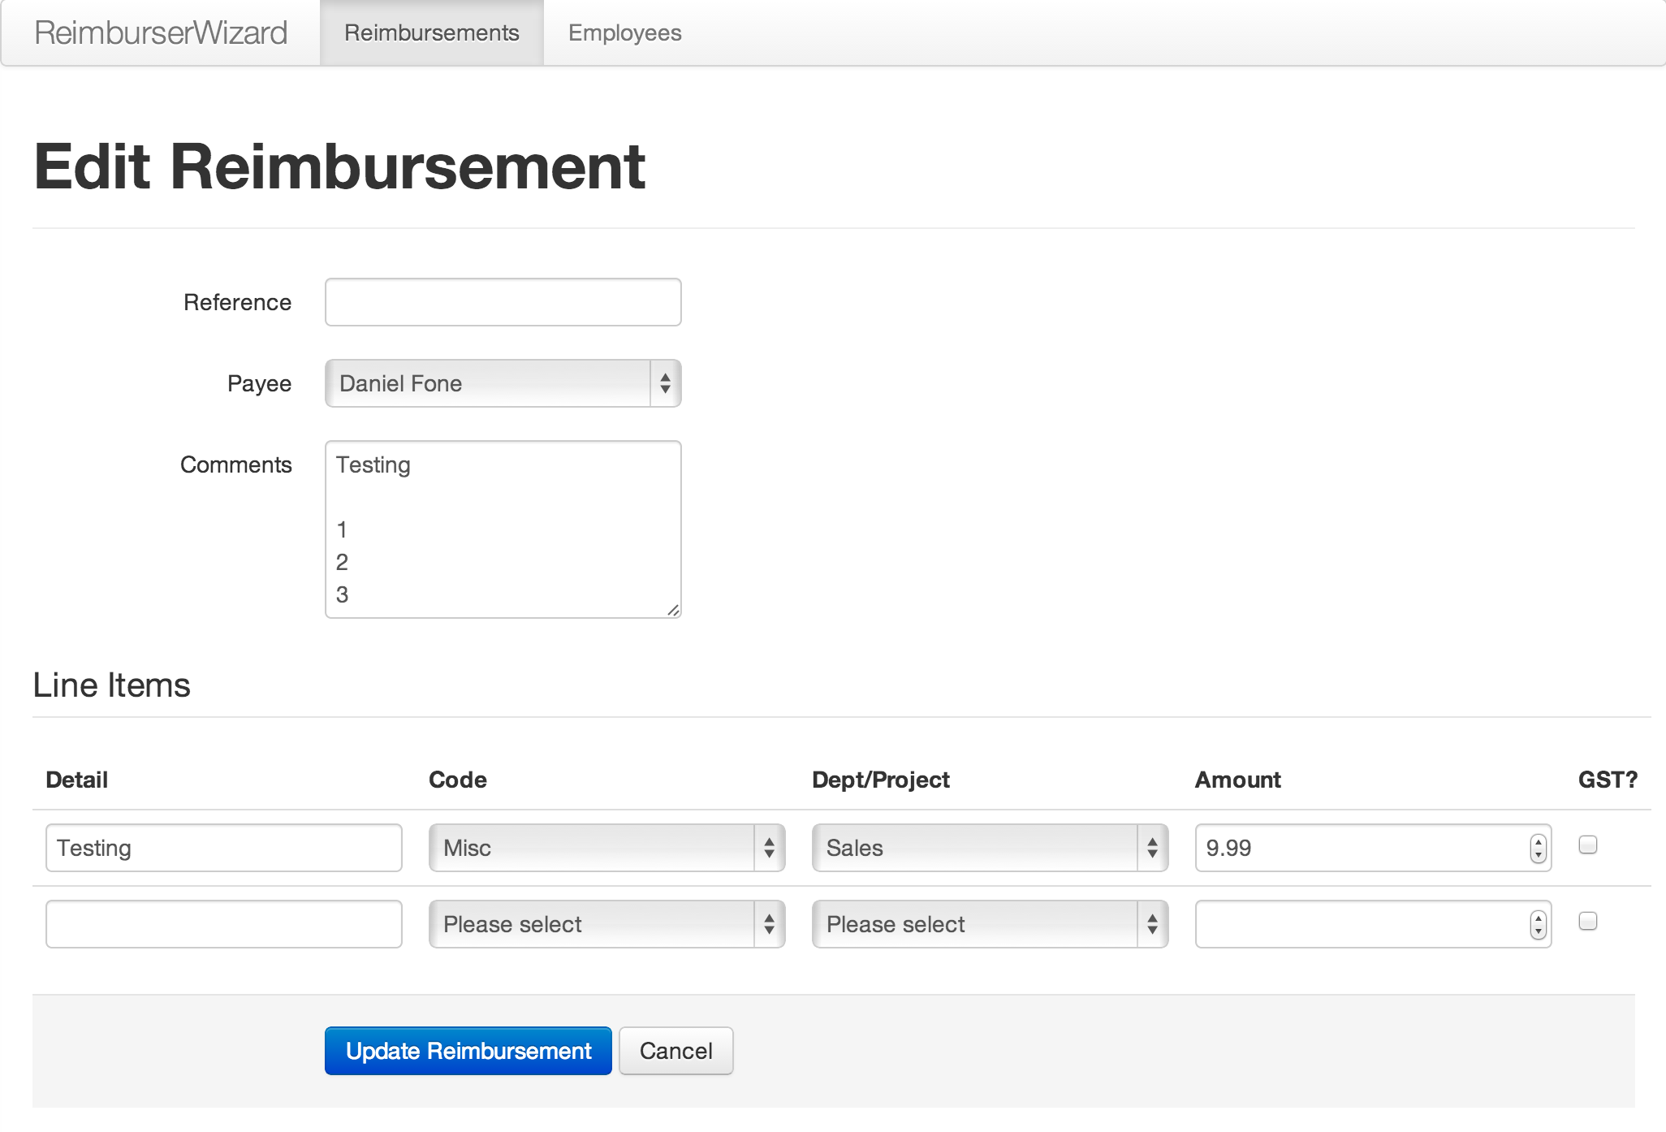Click the empty Detail field in second row
The height and width of the screenshot is (1132, 1666).
223,924
